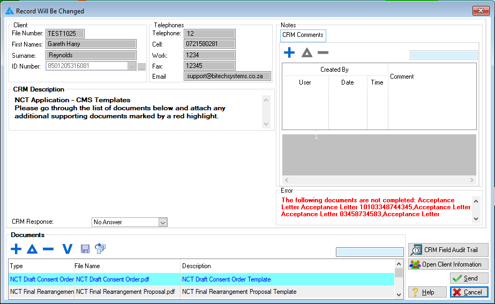Add a CRM comment using plus icon
This screenshot has height=304, width=495.
point(289,52)
